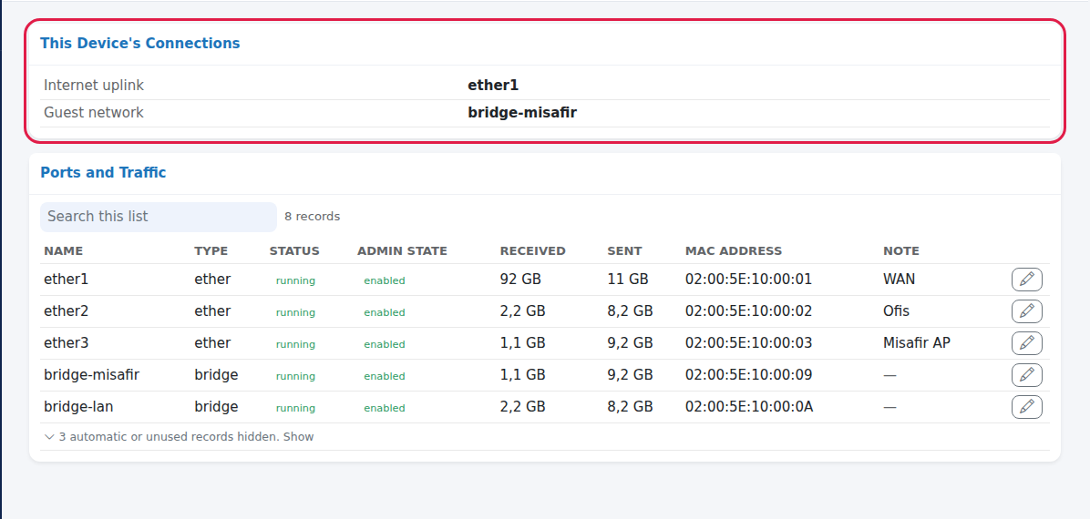This screenshot has height=519, width=1090.
Task: Click the Internet uplink label
Action: pyautogui.click(x=94, y=86)
